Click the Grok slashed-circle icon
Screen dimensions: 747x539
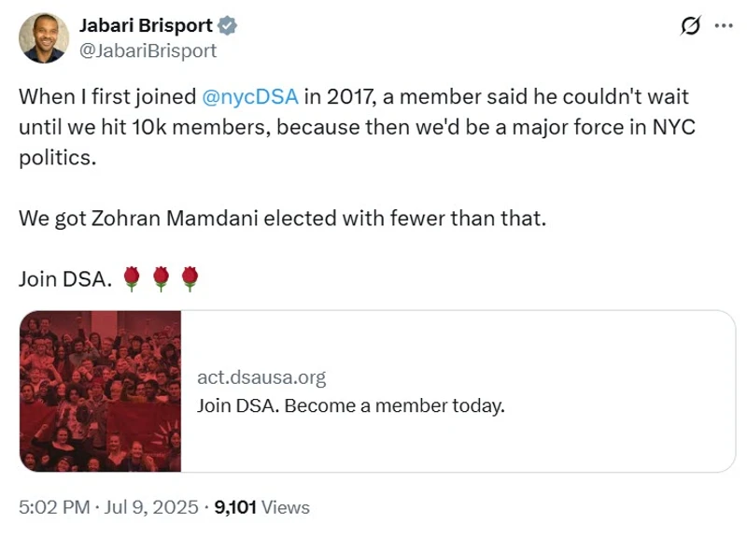tap(691, 27)
